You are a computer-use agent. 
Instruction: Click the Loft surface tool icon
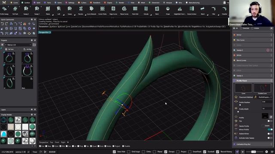coord(59,9)
